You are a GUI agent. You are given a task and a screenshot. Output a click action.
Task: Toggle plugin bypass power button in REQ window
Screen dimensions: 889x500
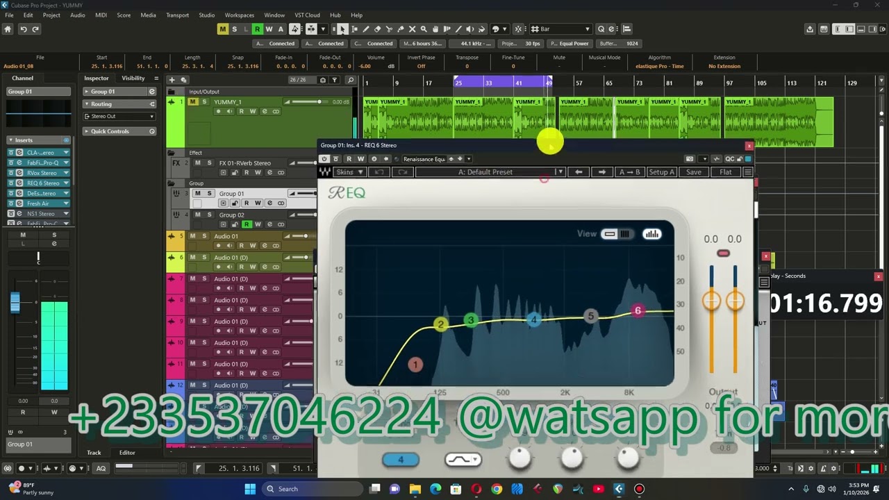coord(324,159)
